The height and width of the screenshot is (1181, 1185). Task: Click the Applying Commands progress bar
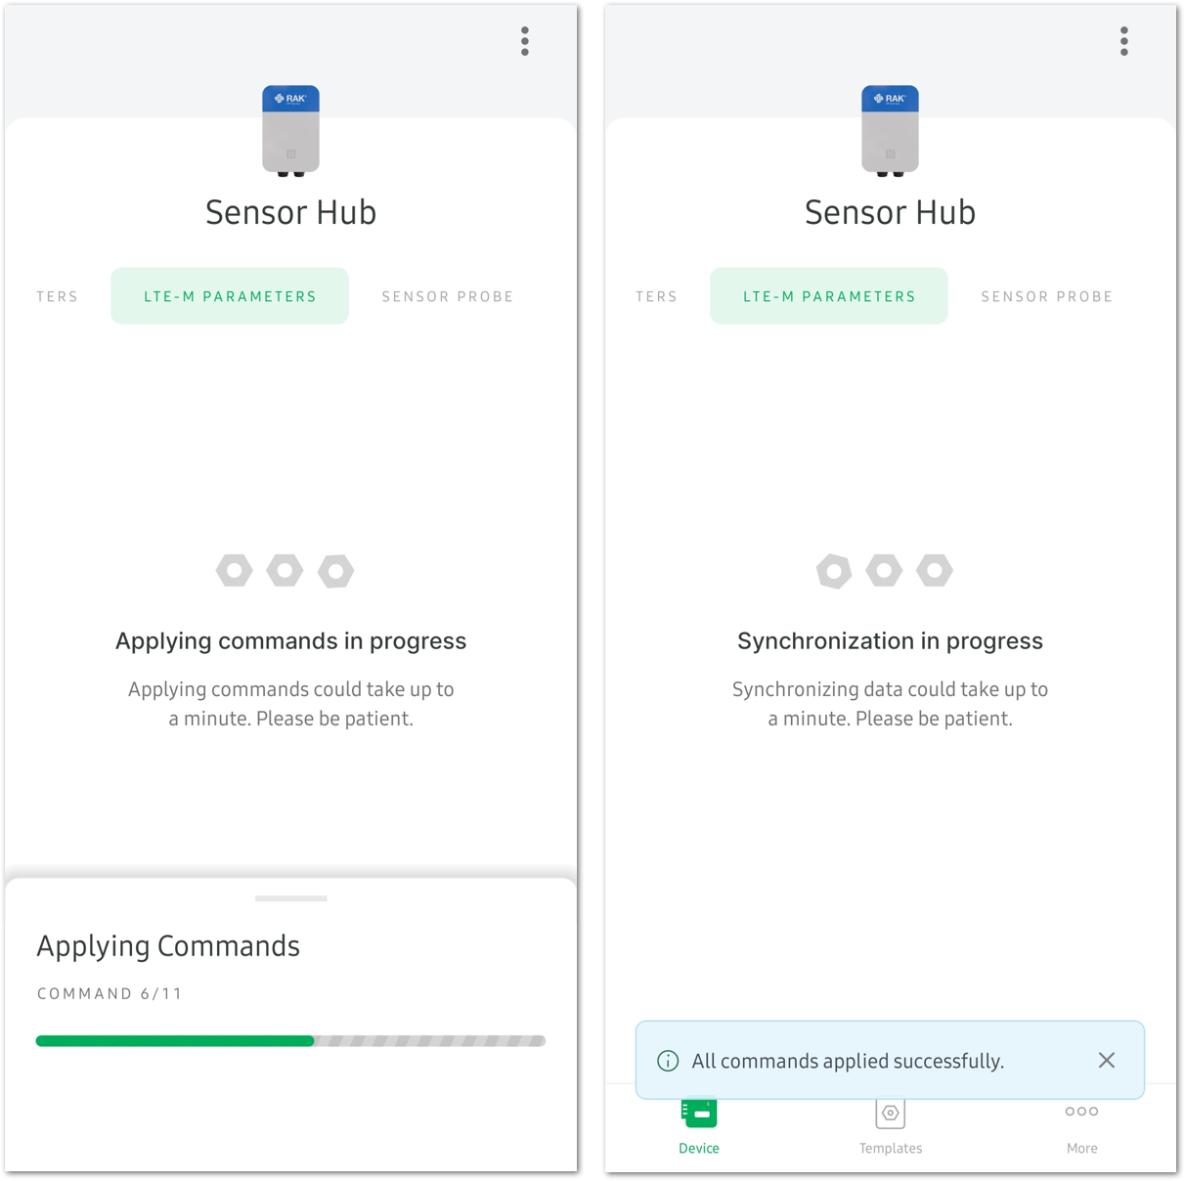(x=290, y=1041)
